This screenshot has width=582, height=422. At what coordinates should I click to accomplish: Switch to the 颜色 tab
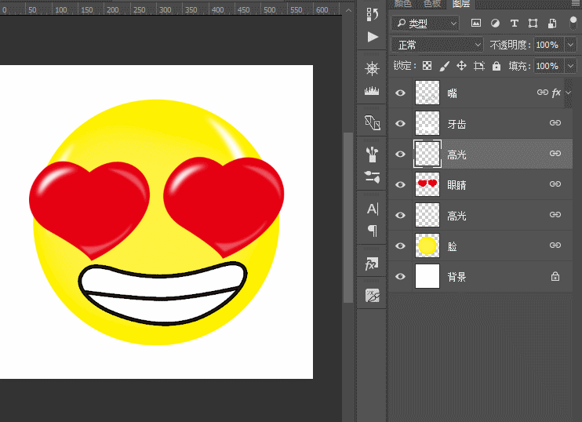(x=402, y=4)
